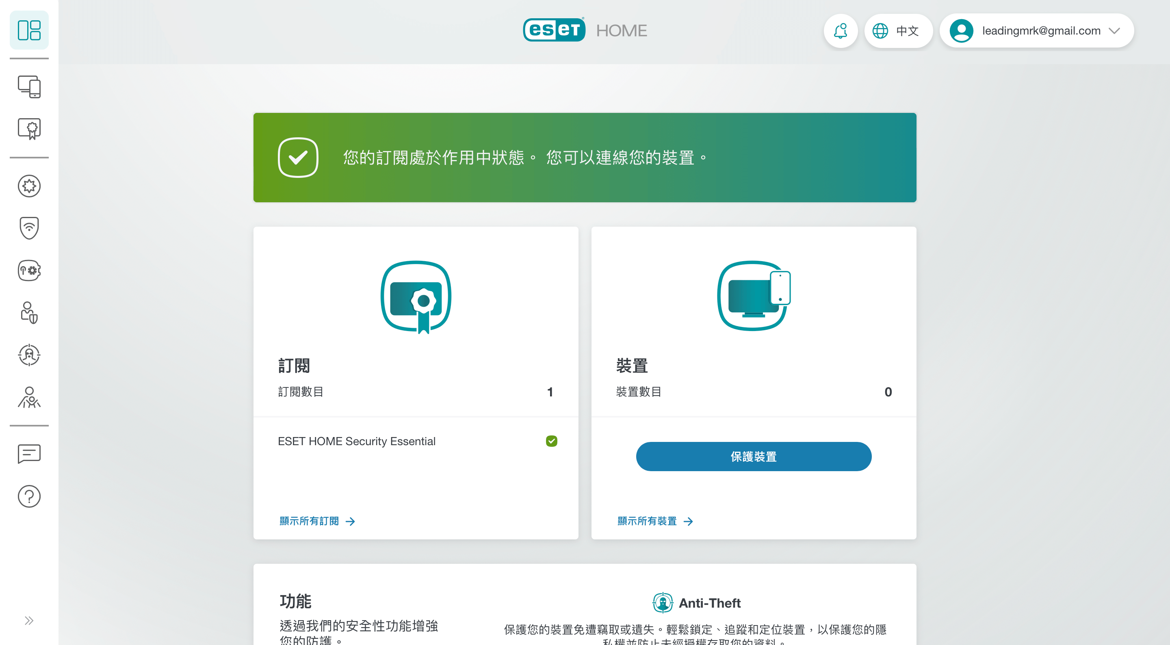The image size is (1170, 645).
Task: Open the dashboard overview icon in sidebar
Action: [29, 30]
